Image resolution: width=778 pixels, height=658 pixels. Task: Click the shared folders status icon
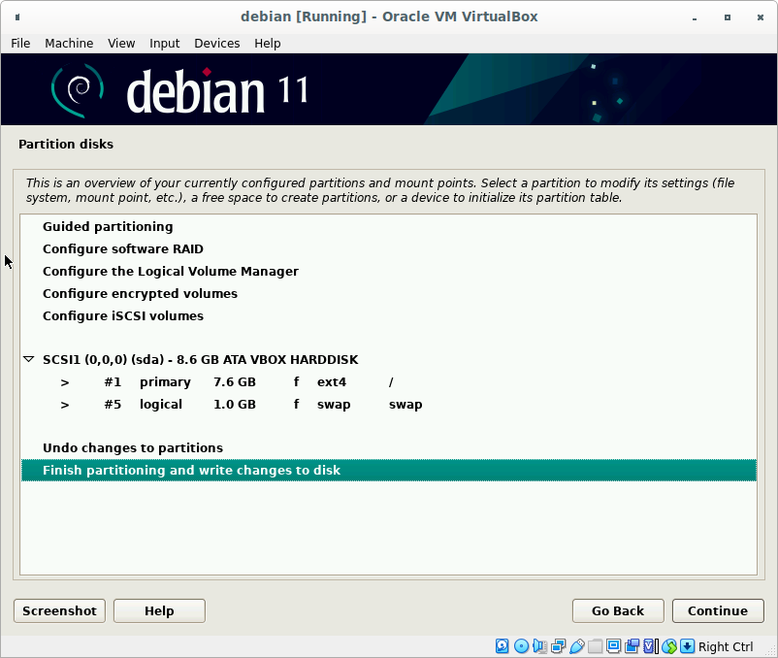click(x=595, y=646)
